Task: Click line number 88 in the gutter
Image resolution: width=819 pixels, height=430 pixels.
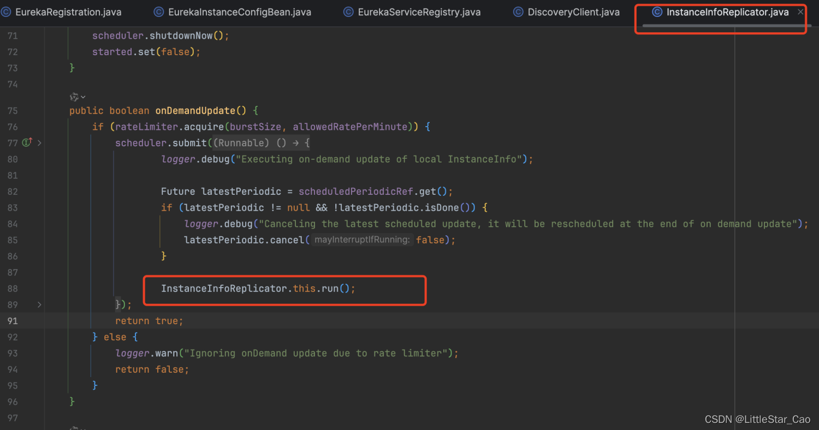Action: tap(12, 288)
